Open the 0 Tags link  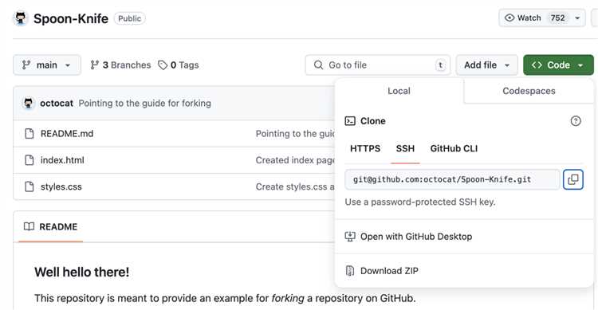[179, 65]
